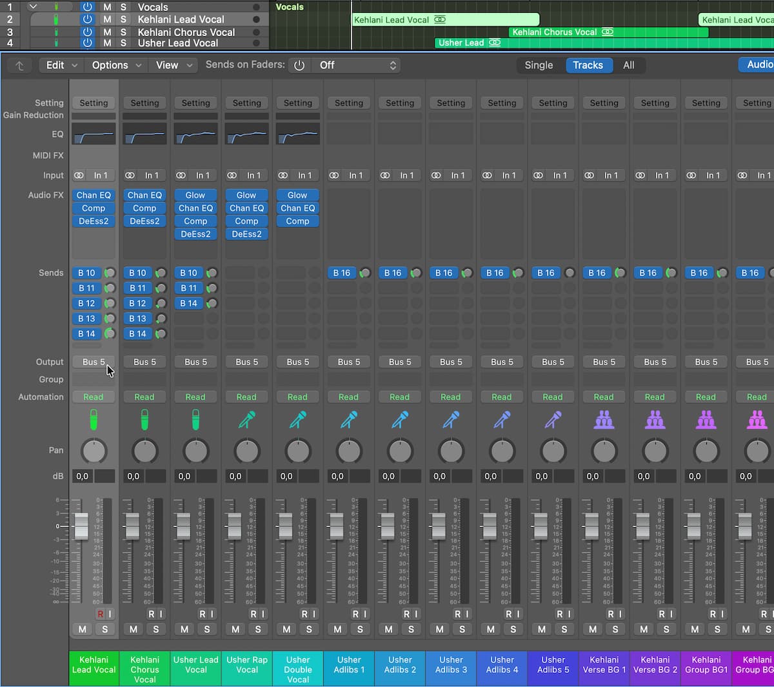Image resolution: width=774 pixels, height=687 pixels.
Task: Switch the mixer to Single view
Action: [539, 65]
